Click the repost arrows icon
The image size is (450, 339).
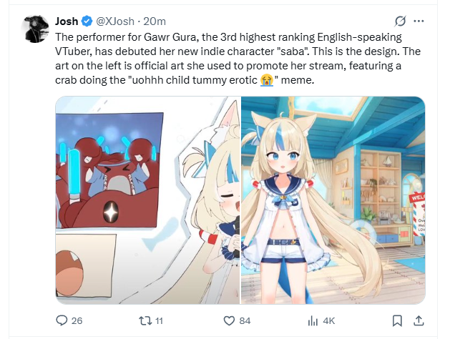pos(145,320)
